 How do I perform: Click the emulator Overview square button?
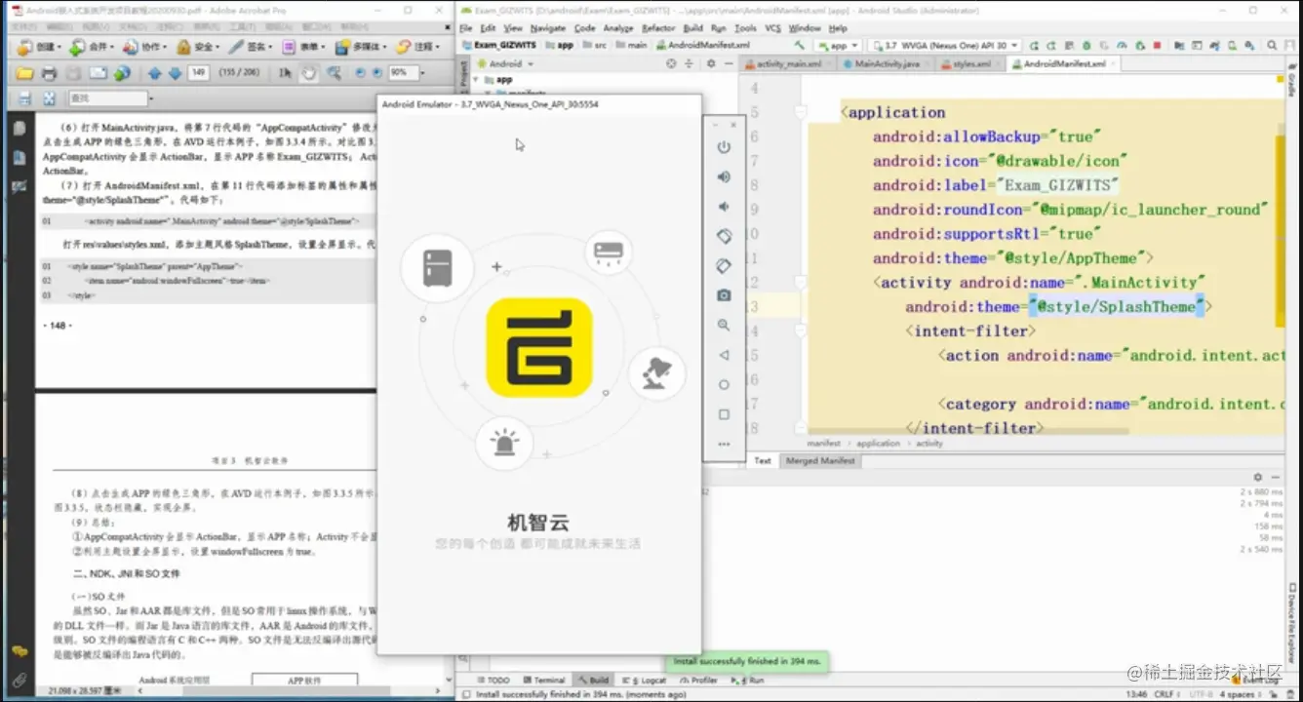[724, 414]
